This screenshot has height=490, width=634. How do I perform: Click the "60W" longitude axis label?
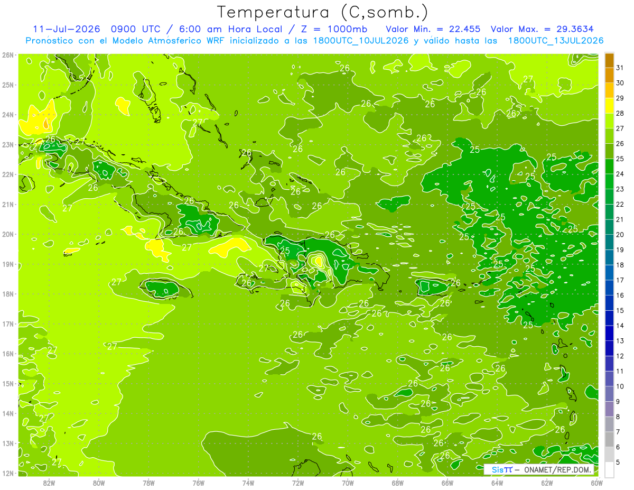pos(596,483)
